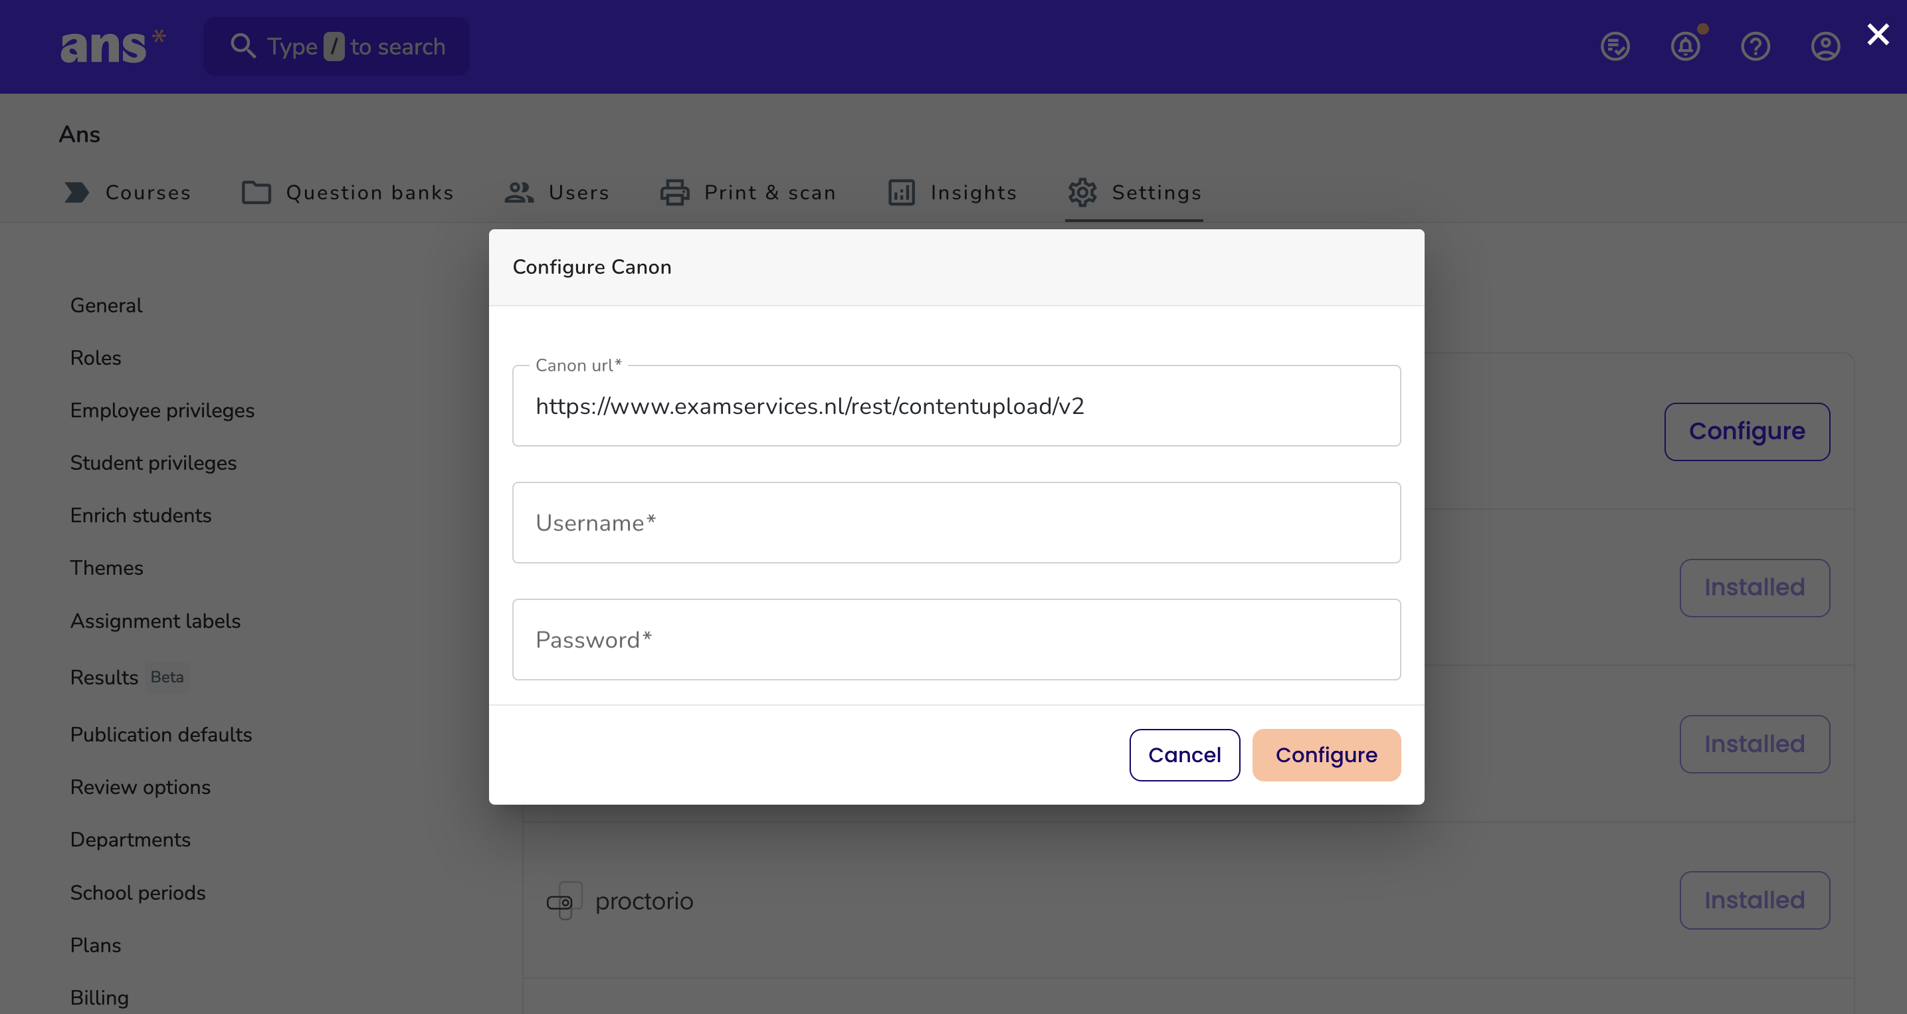Open the Question banks tab
This screenshot has width=1907, height=1014.
pos(348,193)
